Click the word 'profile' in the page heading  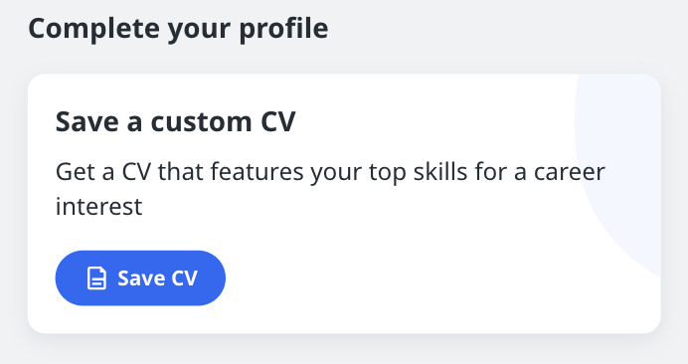tap(283, 29)
